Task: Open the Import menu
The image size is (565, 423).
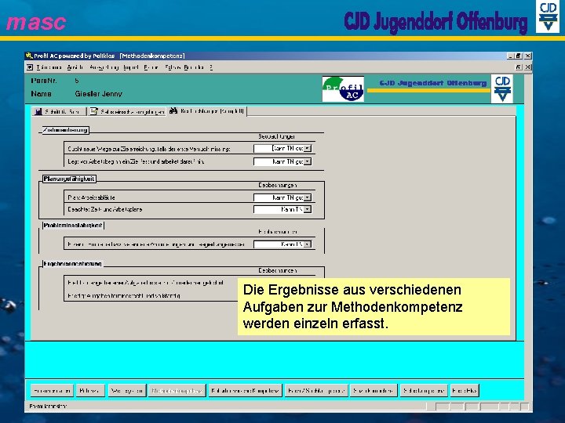Action: [131, 67]
